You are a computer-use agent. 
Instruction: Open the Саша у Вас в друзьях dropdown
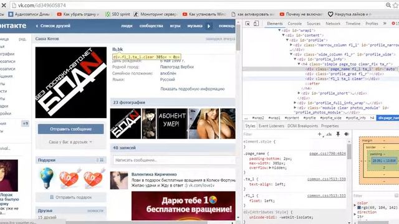point(70,142)
